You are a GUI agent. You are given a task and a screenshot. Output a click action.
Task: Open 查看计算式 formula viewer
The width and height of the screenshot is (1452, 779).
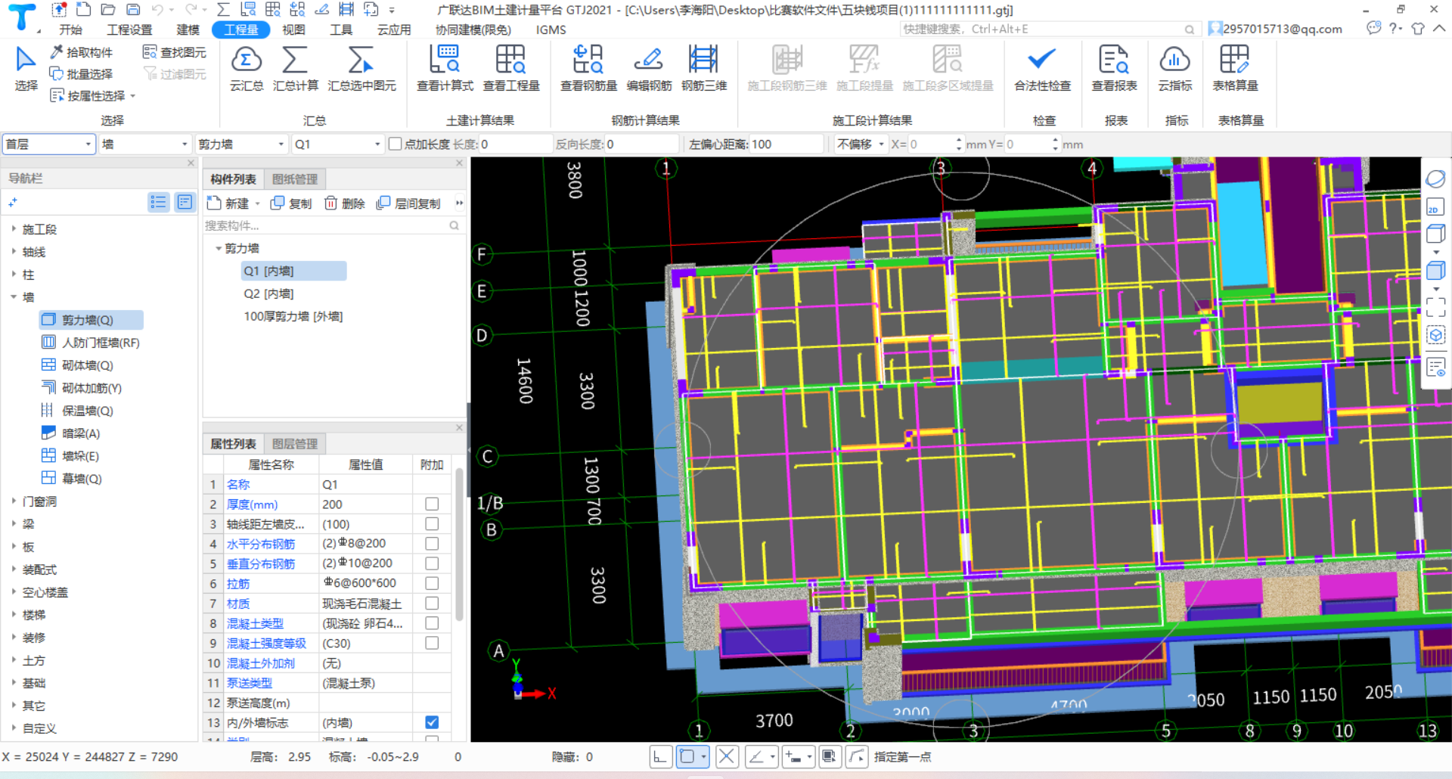445,69
